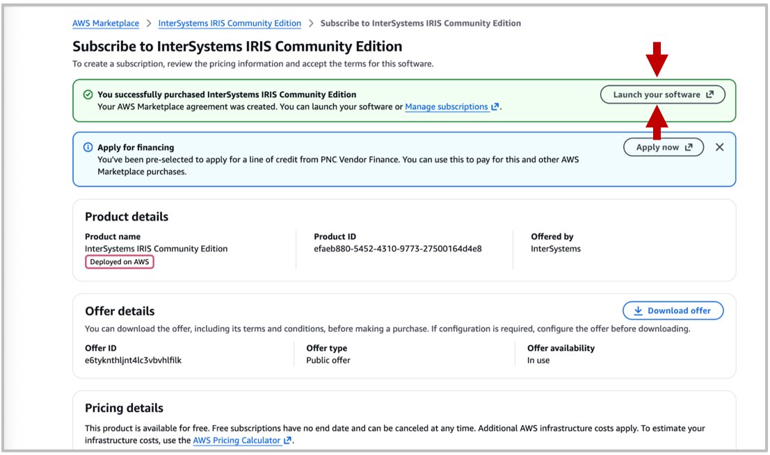The height and width of the screenshot is (455, 770).
Task: Click the external link icon on Launch your software
Action: pos(709,94)
